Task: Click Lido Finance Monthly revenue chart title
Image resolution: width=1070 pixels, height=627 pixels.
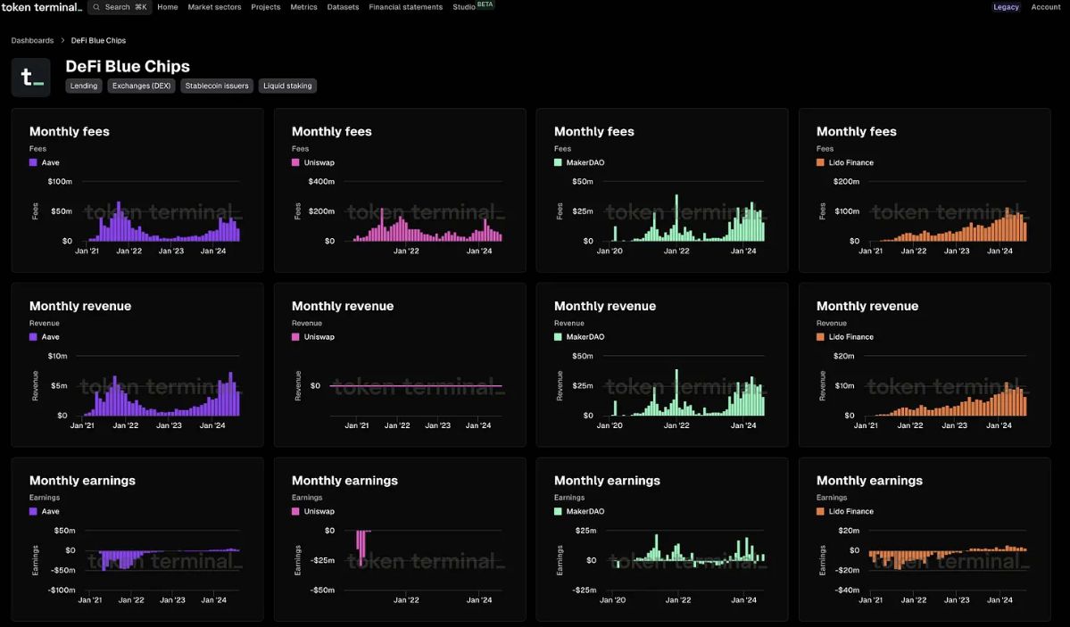Action: click(867, 306)
